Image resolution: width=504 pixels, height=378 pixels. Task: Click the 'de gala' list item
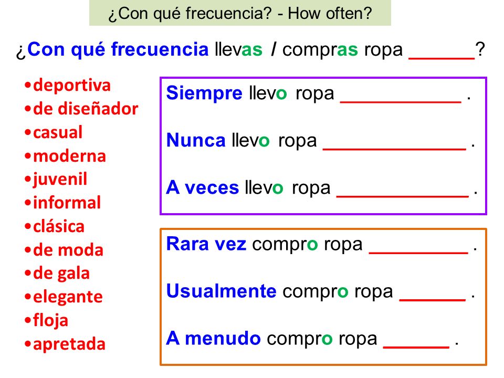tap(61, 274)
